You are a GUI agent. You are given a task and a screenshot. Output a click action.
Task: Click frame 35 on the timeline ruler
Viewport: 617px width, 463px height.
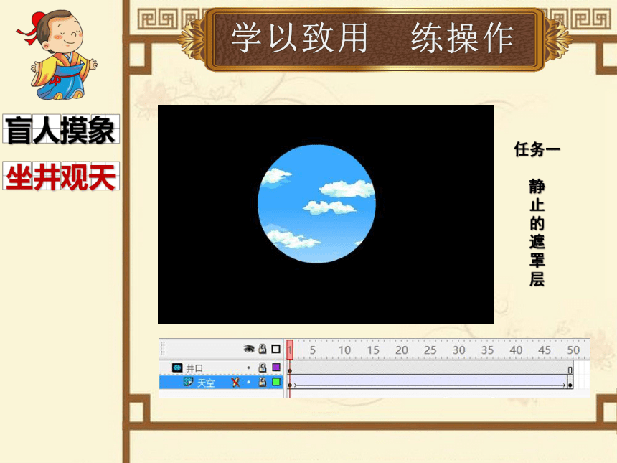point(487,350)
